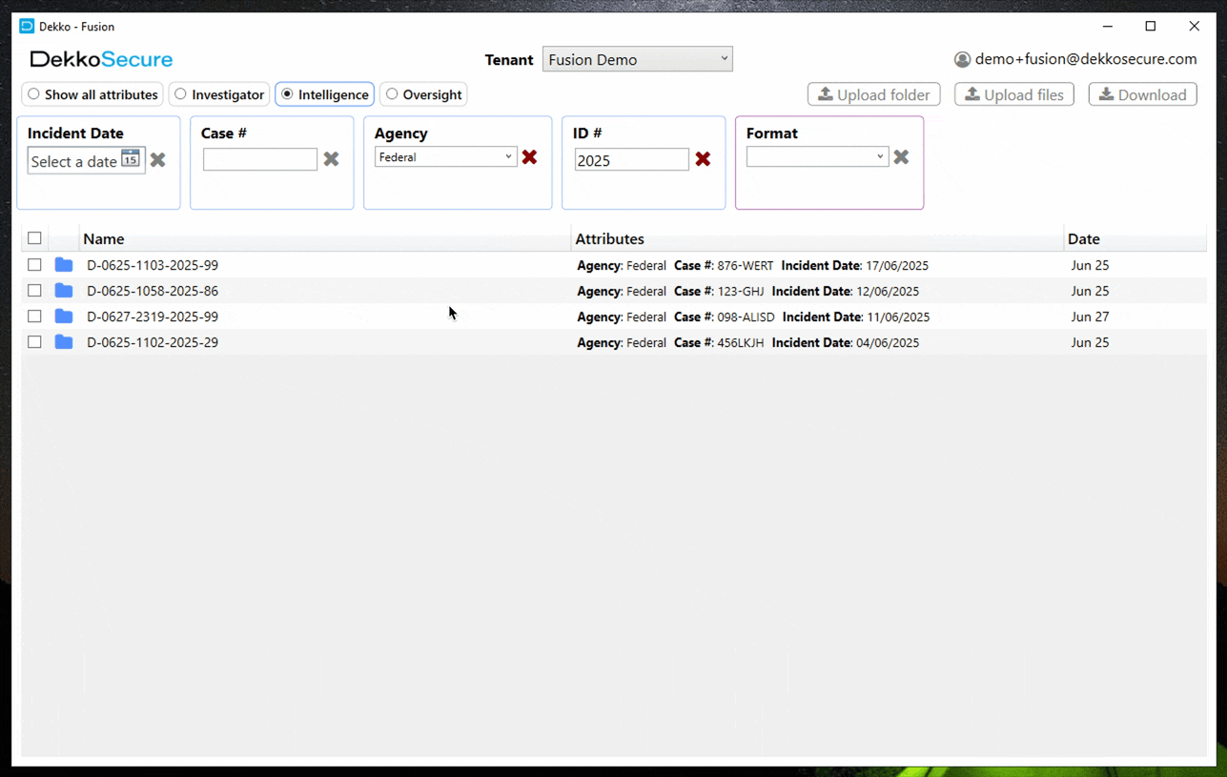The width and height of the screenshot is (1227, 777).
Task: Open the calendar picker for Incident Date
Action: tap(131, 158)
